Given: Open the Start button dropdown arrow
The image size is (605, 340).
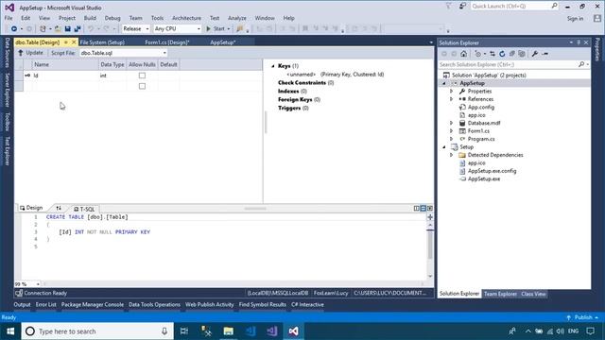Looking at the screenshot, I should pos(229,29).
